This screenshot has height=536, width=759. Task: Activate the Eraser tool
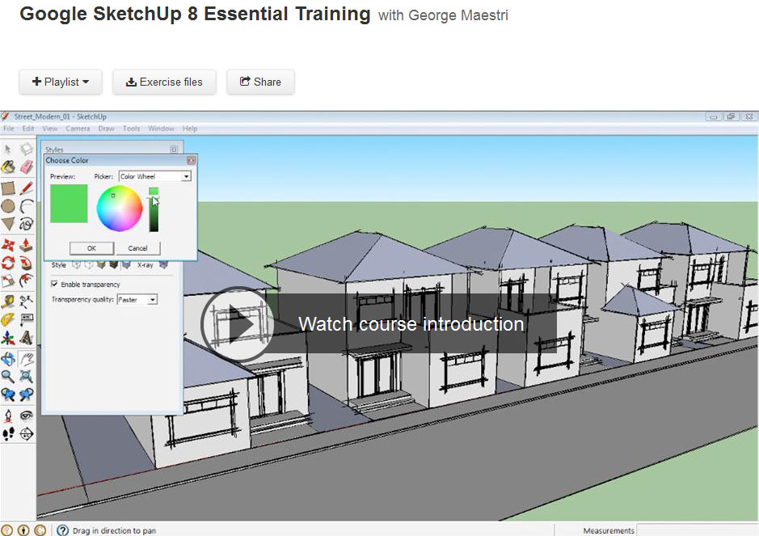click(x=26, y=167)
